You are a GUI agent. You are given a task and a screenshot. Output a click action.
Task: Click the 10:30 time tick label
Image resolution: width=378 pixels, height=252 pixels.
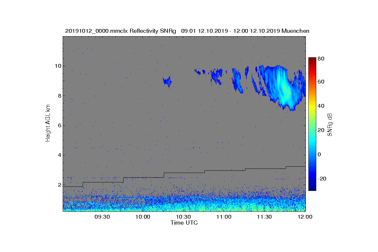[183, 217]
